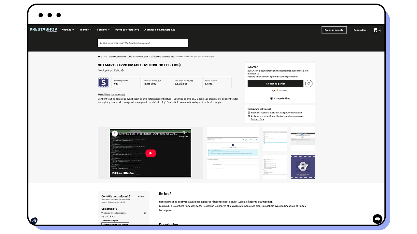
Task: Click the Créer un compte button
Action: tap(334, 30)
